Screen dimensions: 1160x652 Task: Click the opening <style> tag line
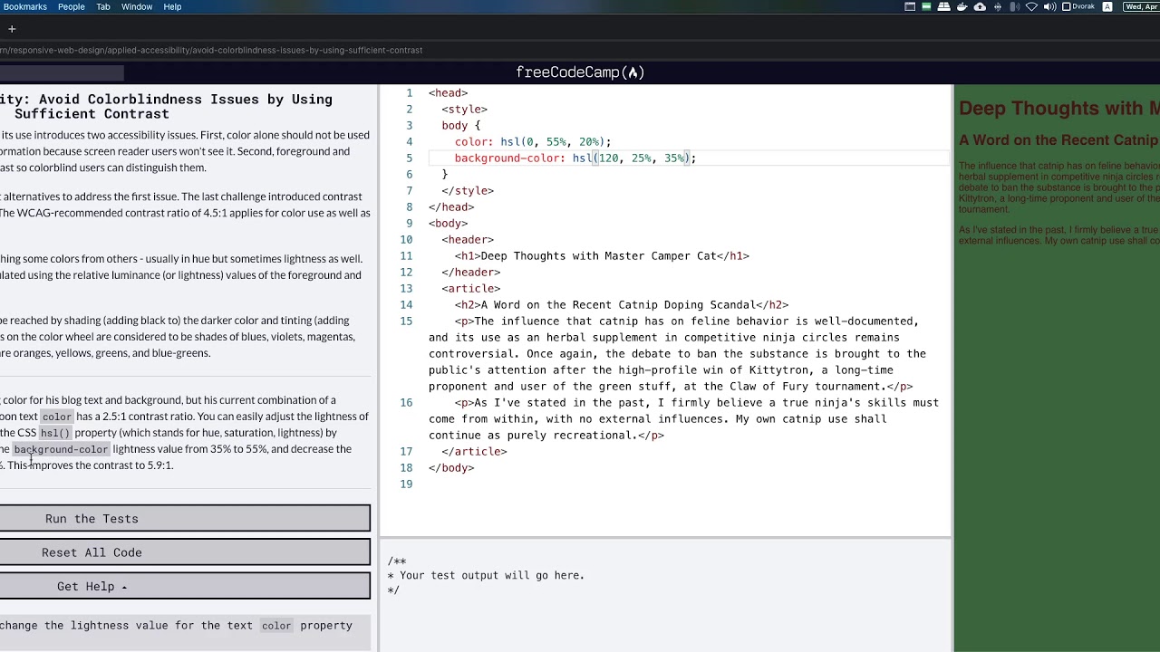pyautogui.click(x=464, y=109)
